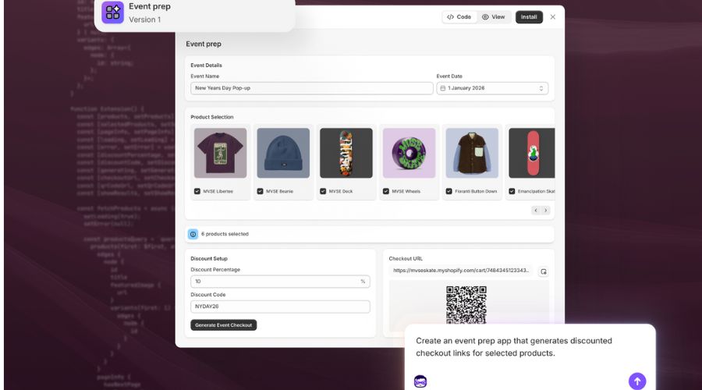The image size is (702, 390).
Task: Uncheck the MVSE Wheels checkbox
Action: 386,191
